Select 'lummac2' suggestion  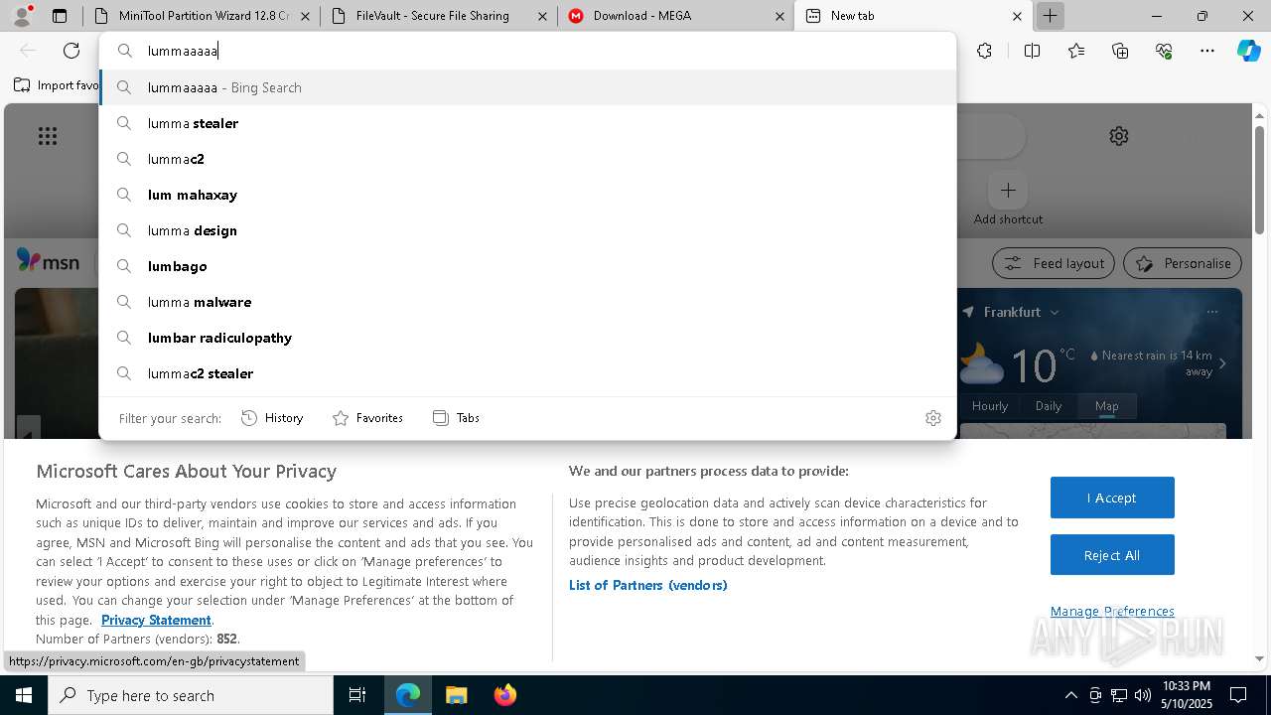527,159
